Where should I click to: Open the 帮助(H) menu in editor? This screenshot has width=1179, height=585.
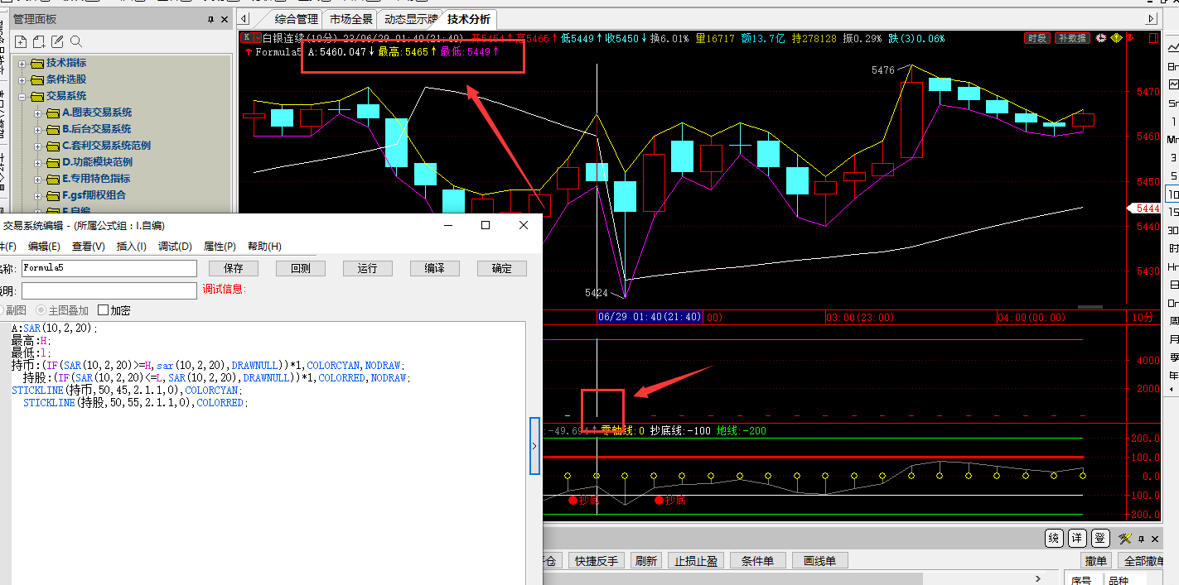264,247
